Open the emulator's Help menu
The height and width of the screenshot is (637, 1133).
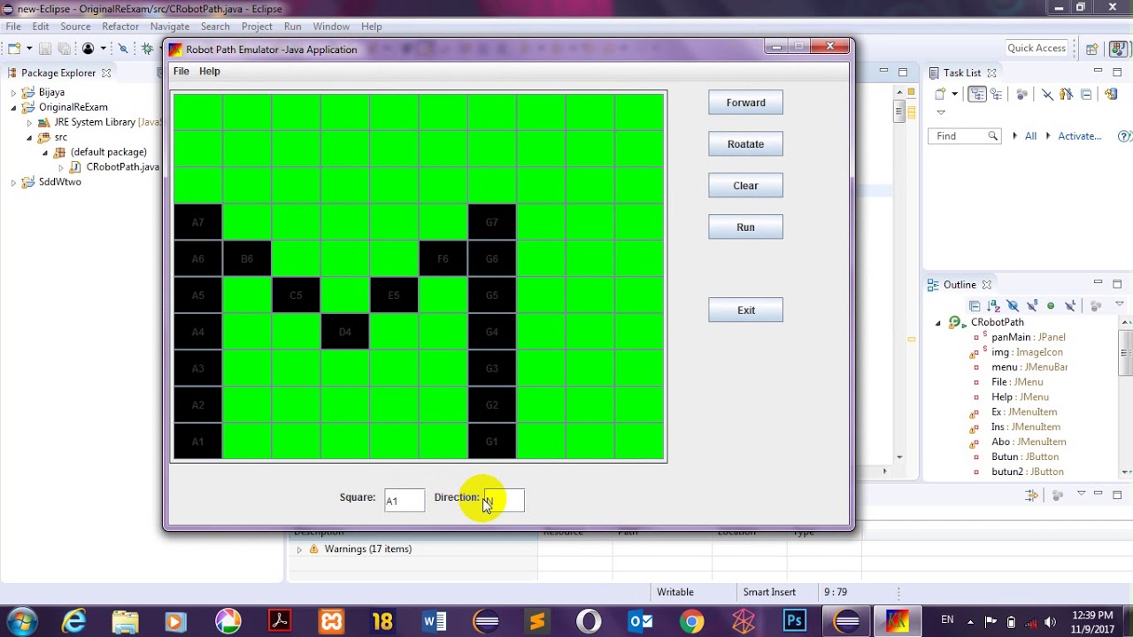[x=210, y=71]
